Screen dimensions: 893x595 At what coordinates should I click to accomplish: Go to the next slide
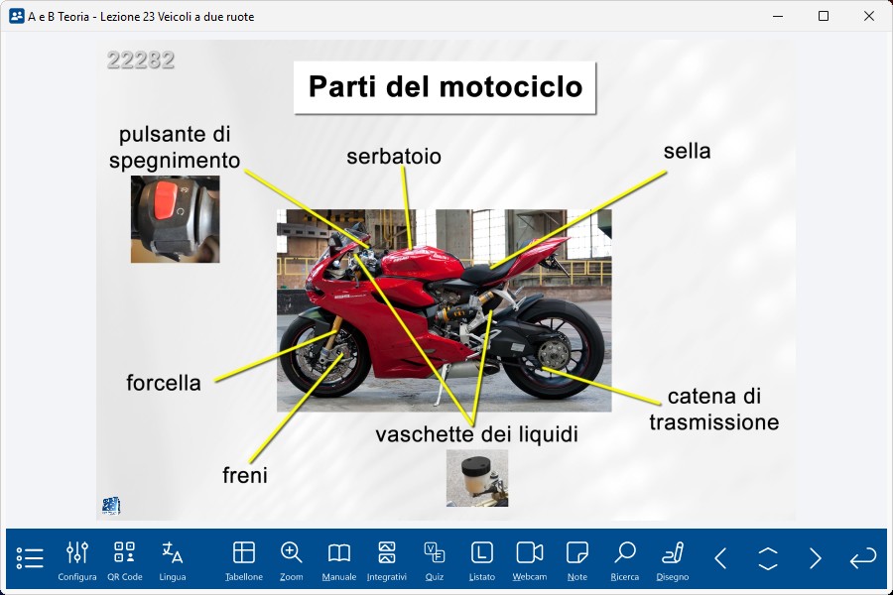(816, 558)
